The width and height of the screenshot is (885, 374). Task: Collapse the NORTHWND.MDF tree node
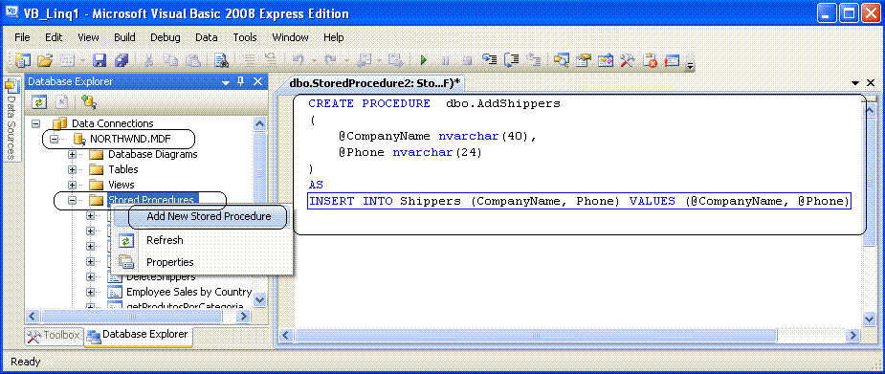tap(54, 138)
